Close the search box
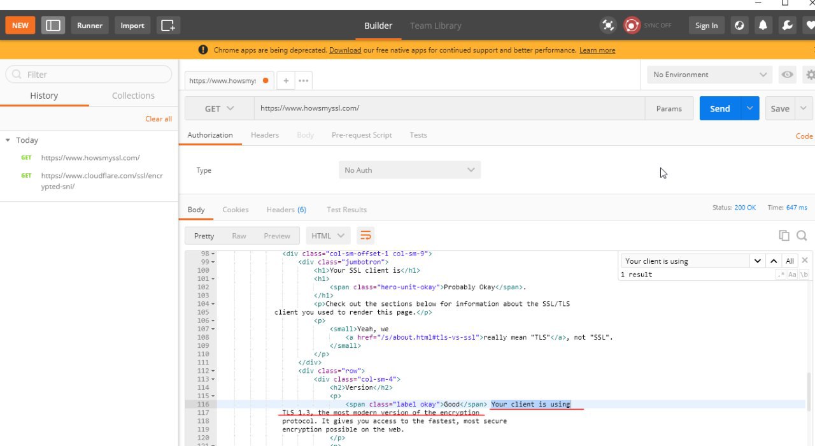Image resolution: width=815 pixels, height=446 pixels. [805, 260]
